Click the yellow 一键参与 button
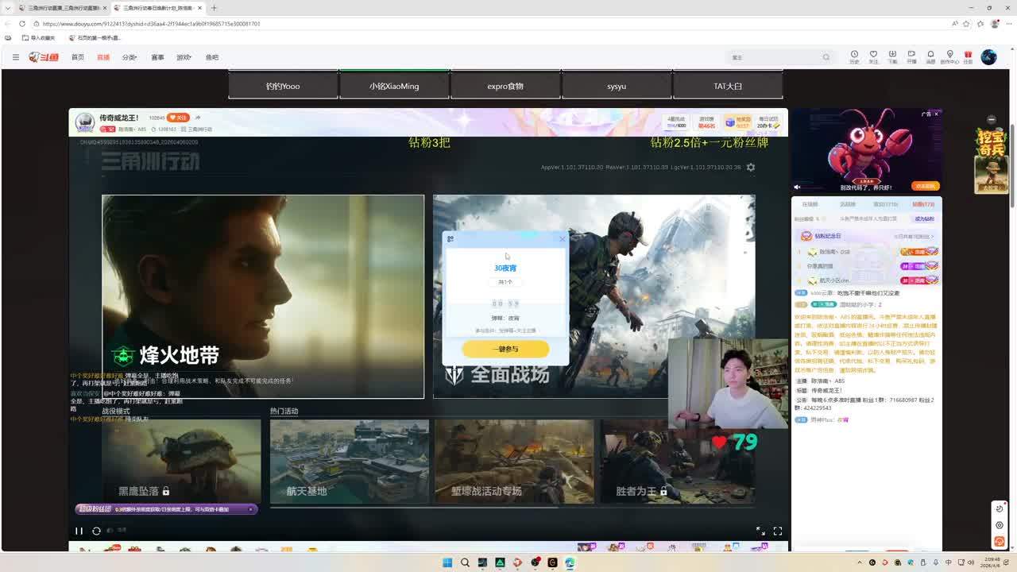 505,349
